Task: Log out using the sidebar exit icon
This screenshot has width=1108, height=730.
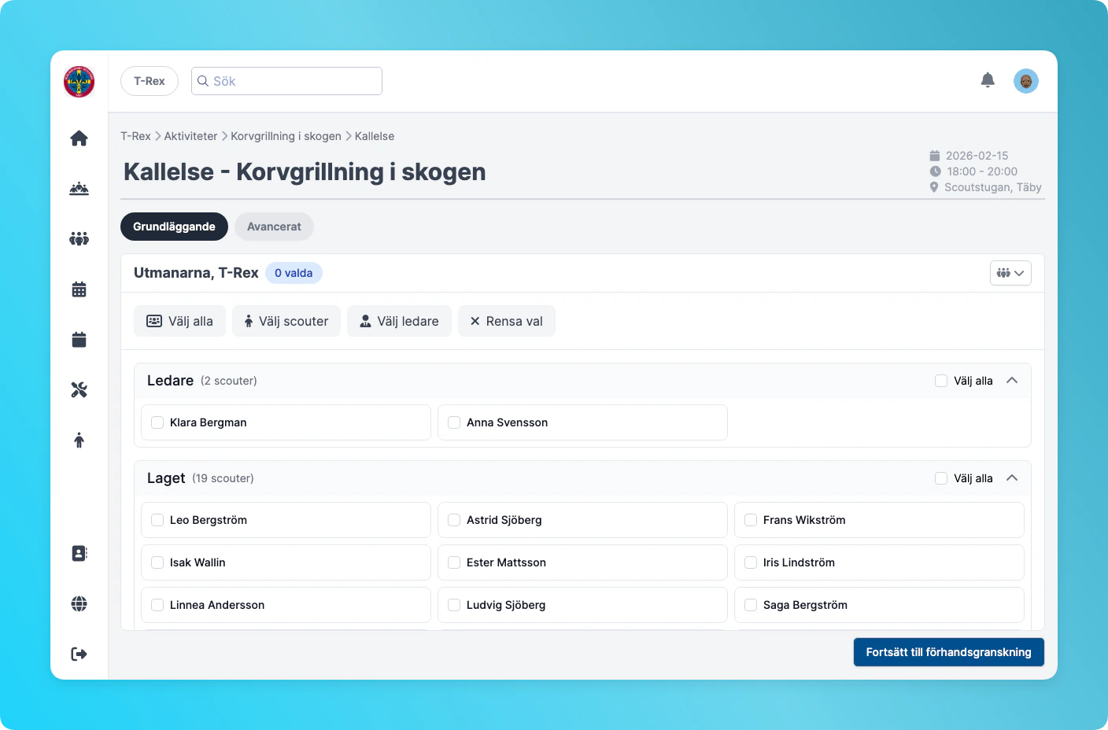Action: point(79,653)
